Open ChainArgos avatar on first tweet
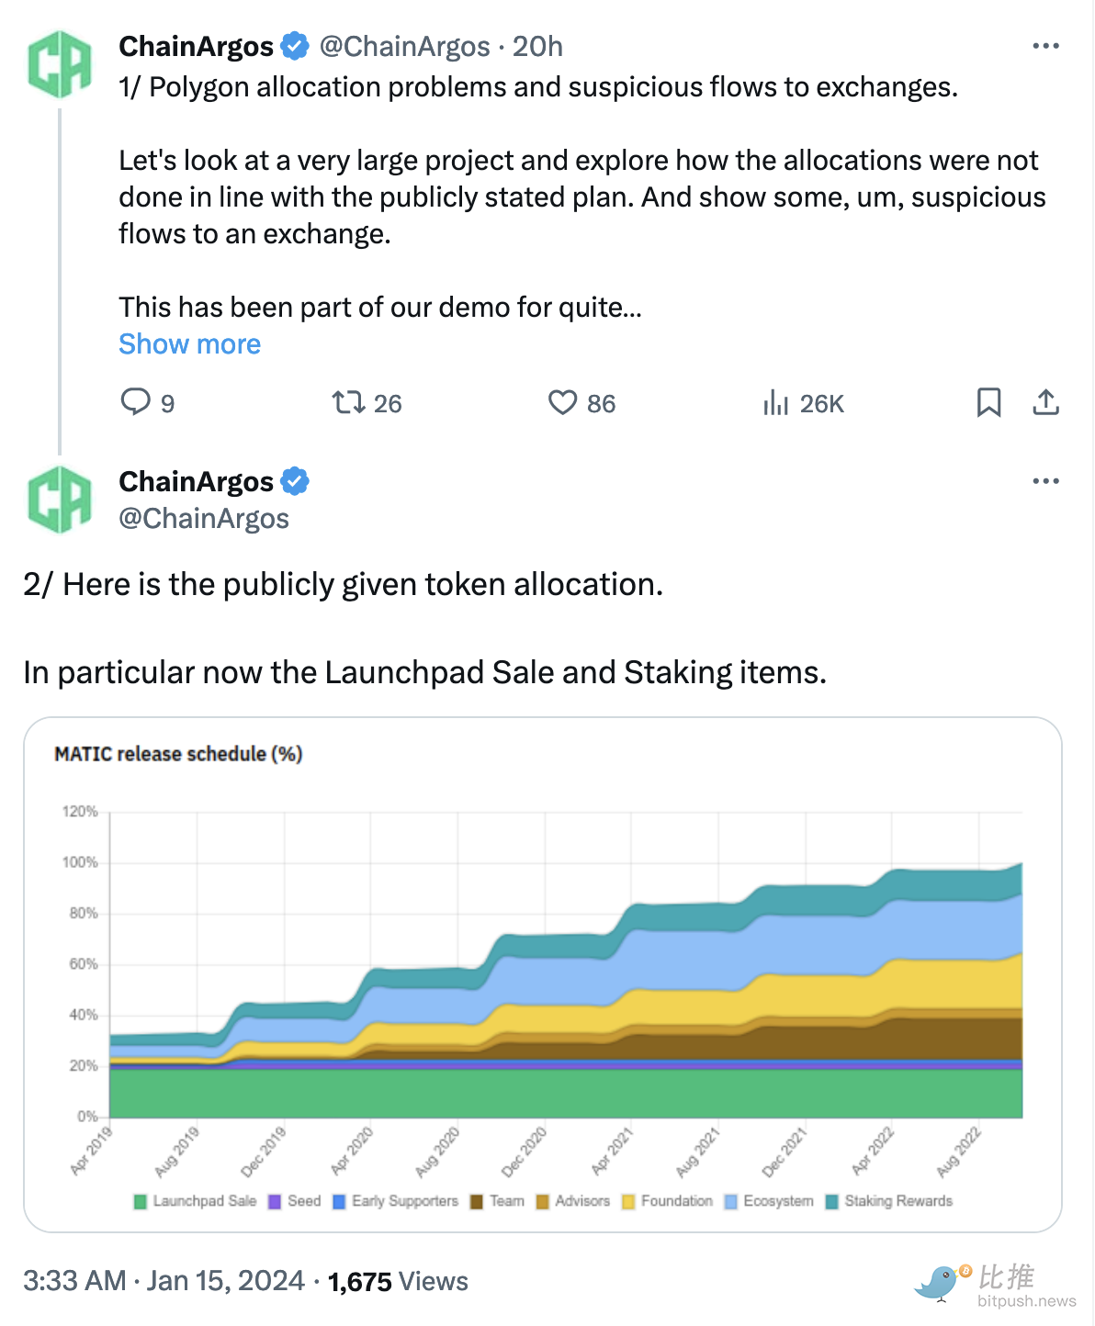 tap(60, 64)
